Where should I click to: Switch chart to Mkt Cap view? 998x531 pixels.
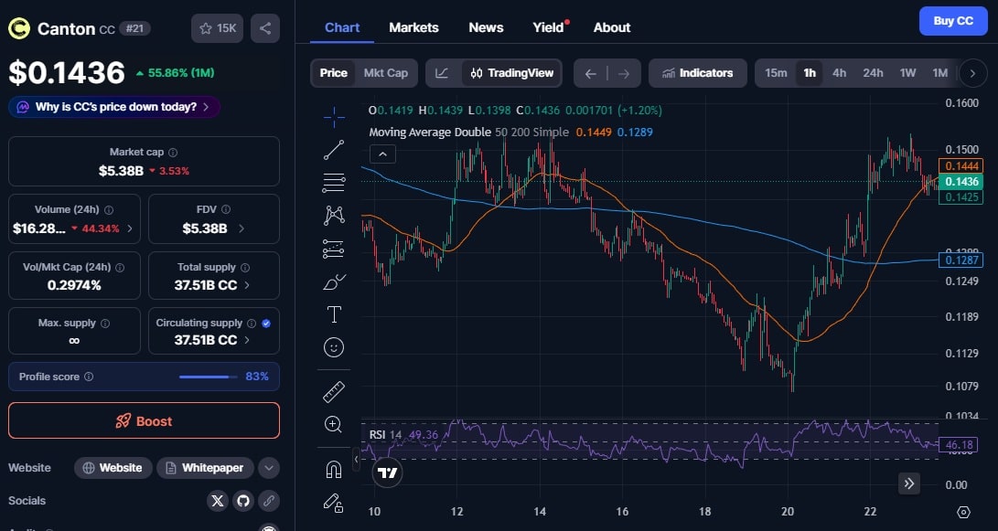tap(385, 73)
